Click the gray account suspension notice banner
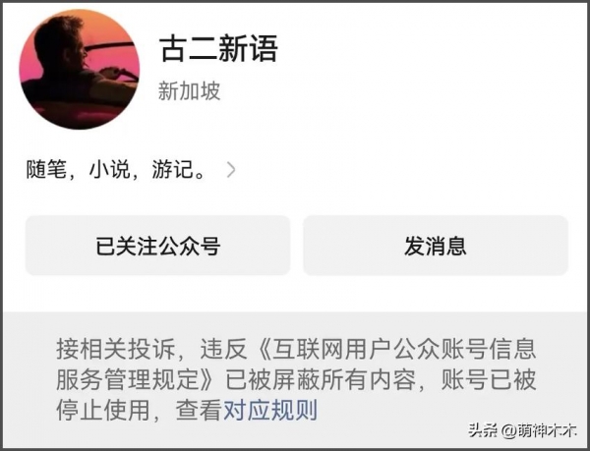 click(296, 379)
